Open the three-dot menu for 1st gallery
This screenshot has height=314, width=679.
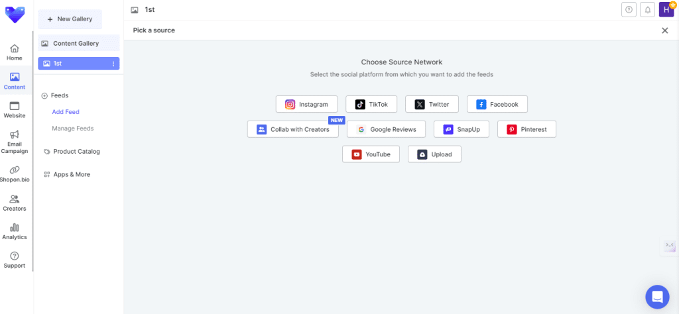113,64
